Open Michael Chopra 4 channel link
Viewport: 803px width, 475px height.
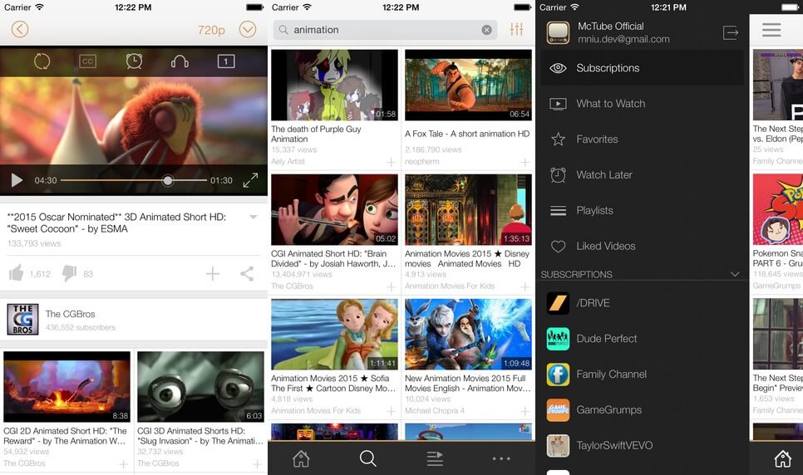(x=435, y=410)
